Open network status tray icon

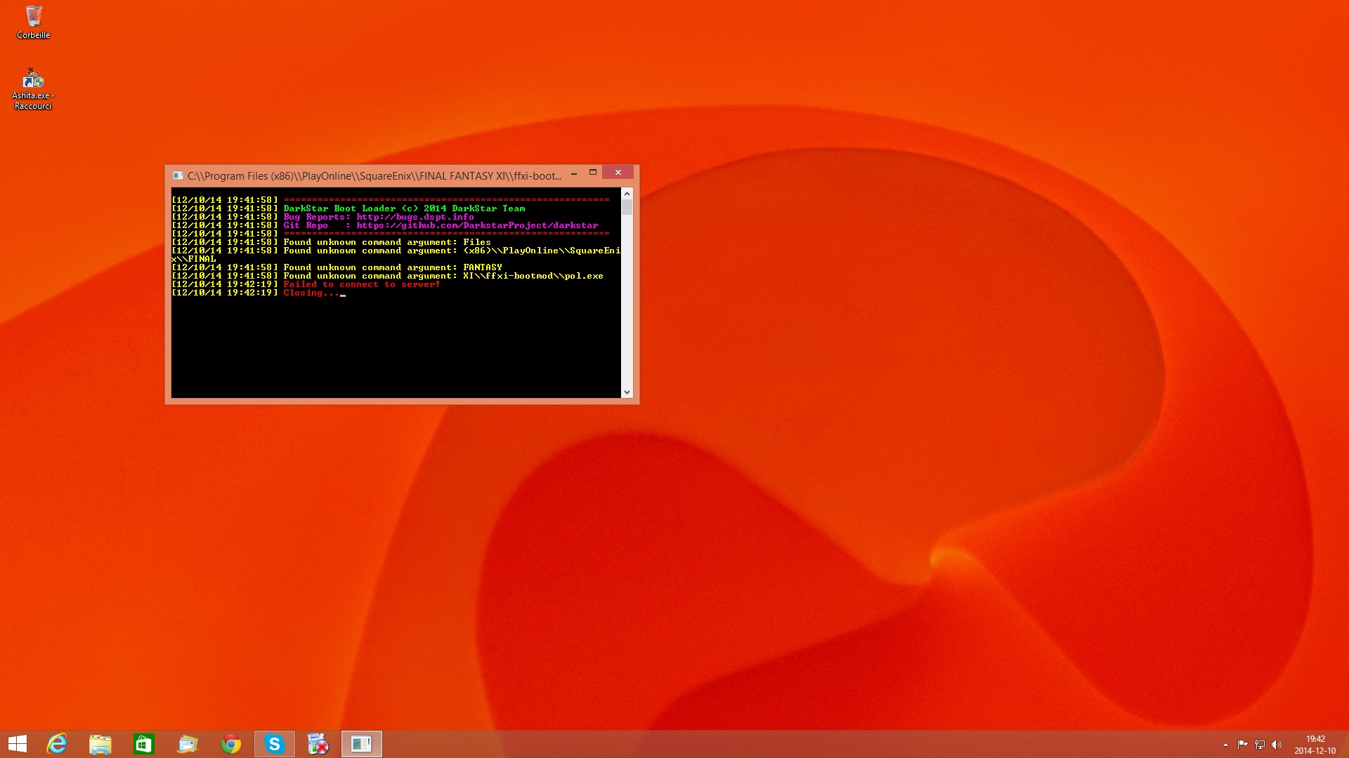tap(1260, 745)
